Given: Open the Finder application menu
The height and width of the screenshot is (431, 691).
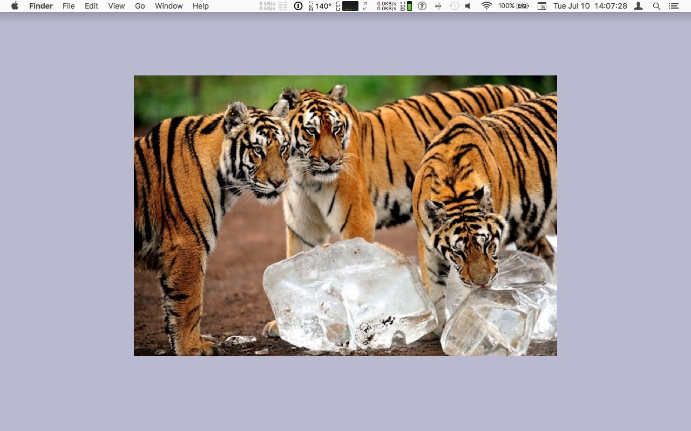Looking at the screenshot, I should tap(41, 6).
